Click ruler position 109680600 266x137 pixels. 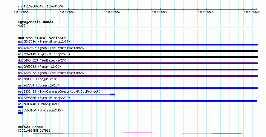252,12
